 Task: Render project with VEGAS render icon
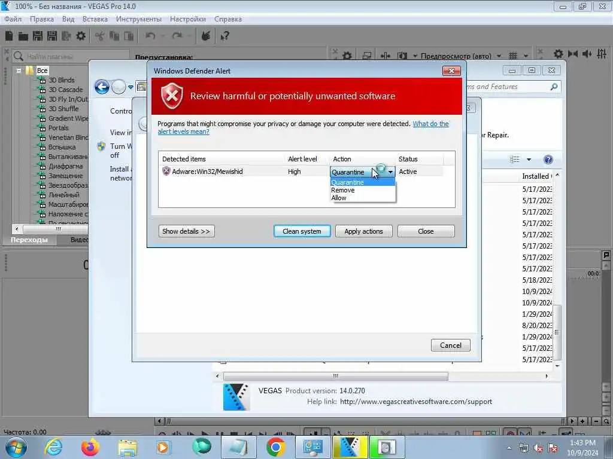coord(66,36)
